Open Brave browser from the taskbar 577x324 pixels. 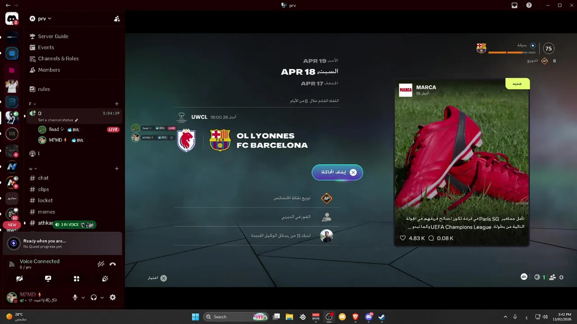[x=355, y=317]
